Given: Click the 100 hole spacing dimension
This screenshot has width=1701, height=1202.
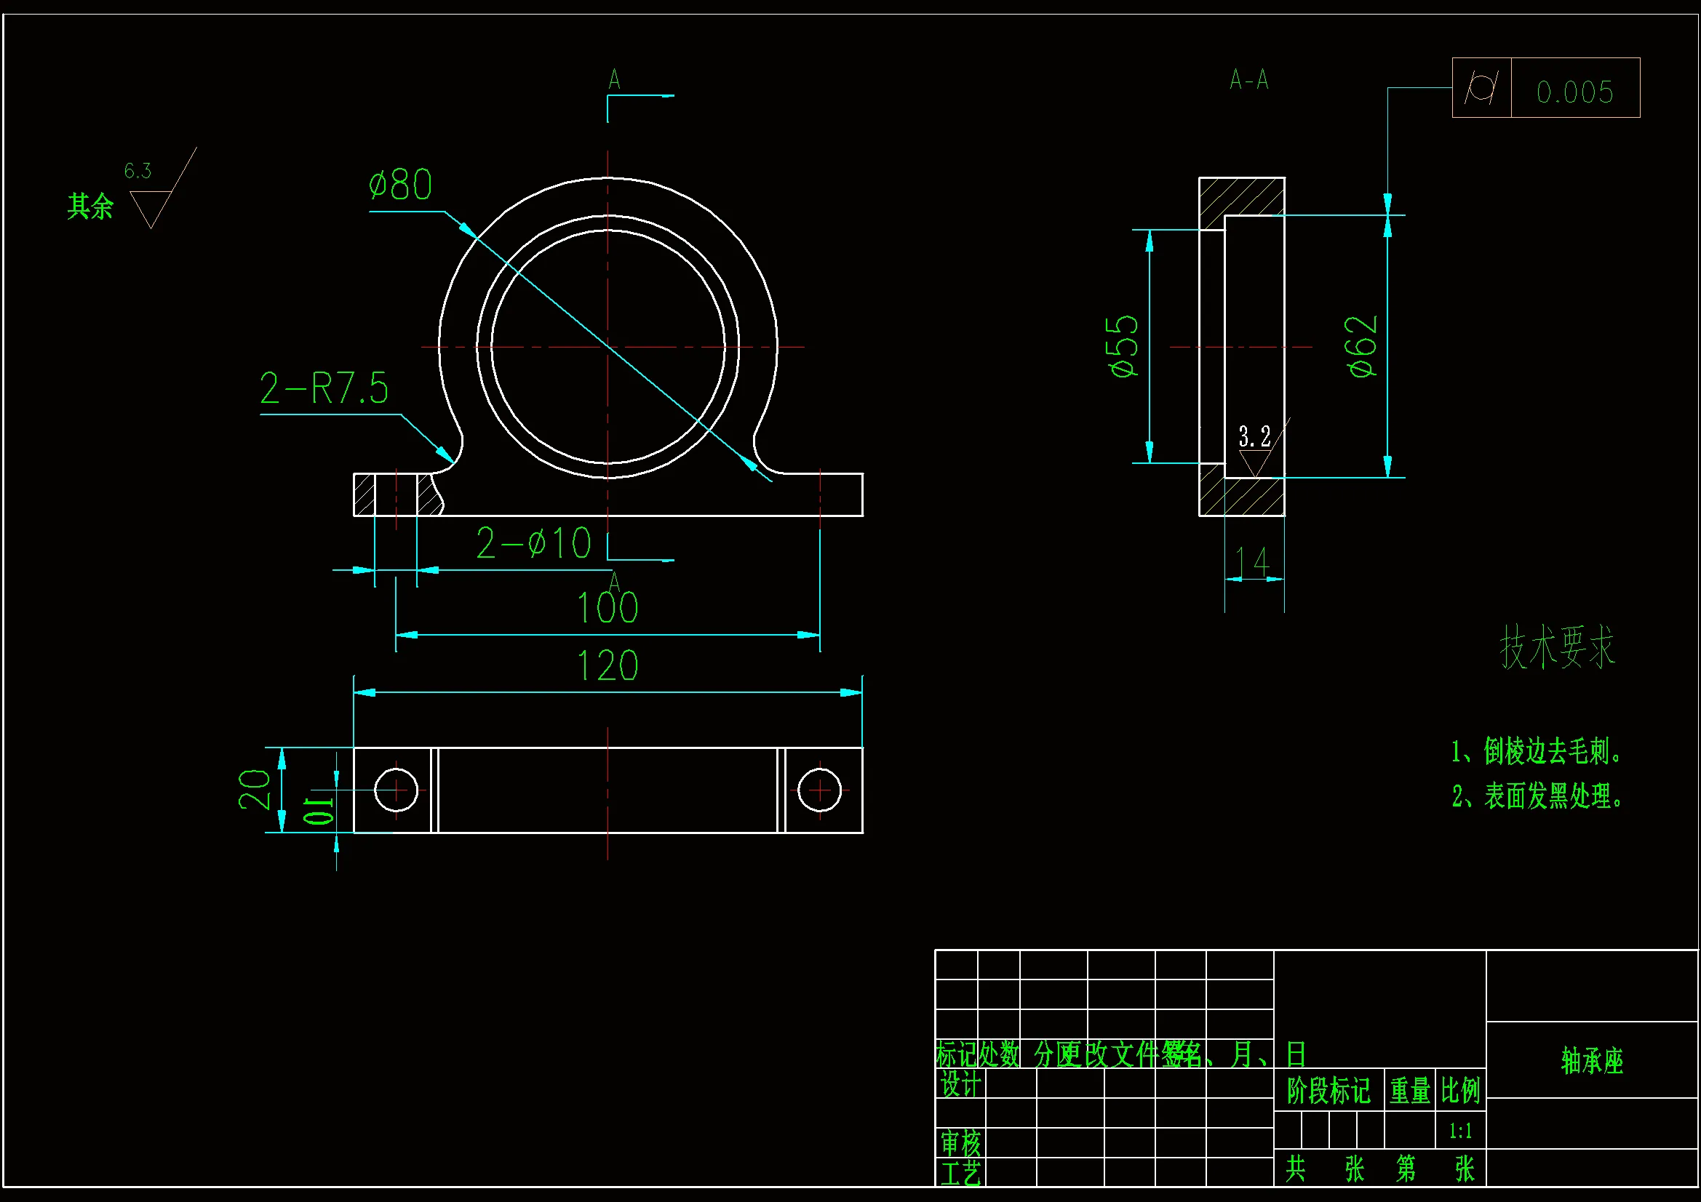Looking at the screenshot, I should (607, 607).
